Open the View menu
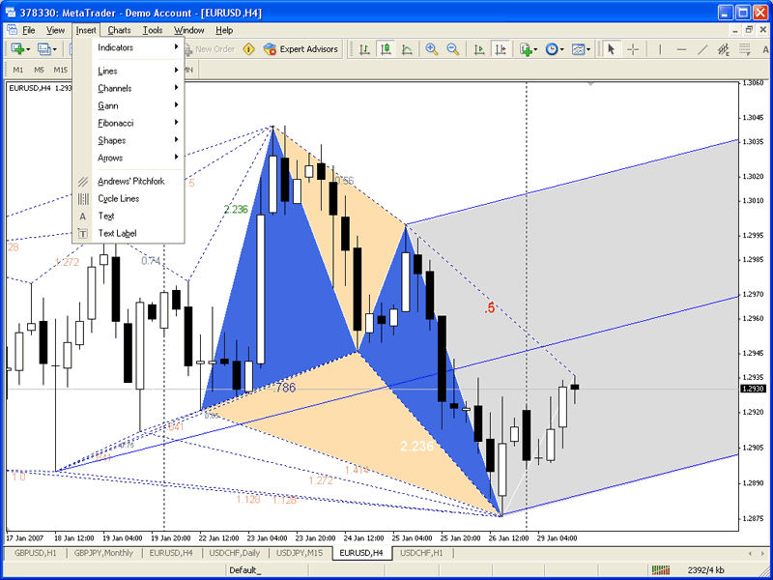The height and width of the screenshot is (580, 773). coord(55,30)
